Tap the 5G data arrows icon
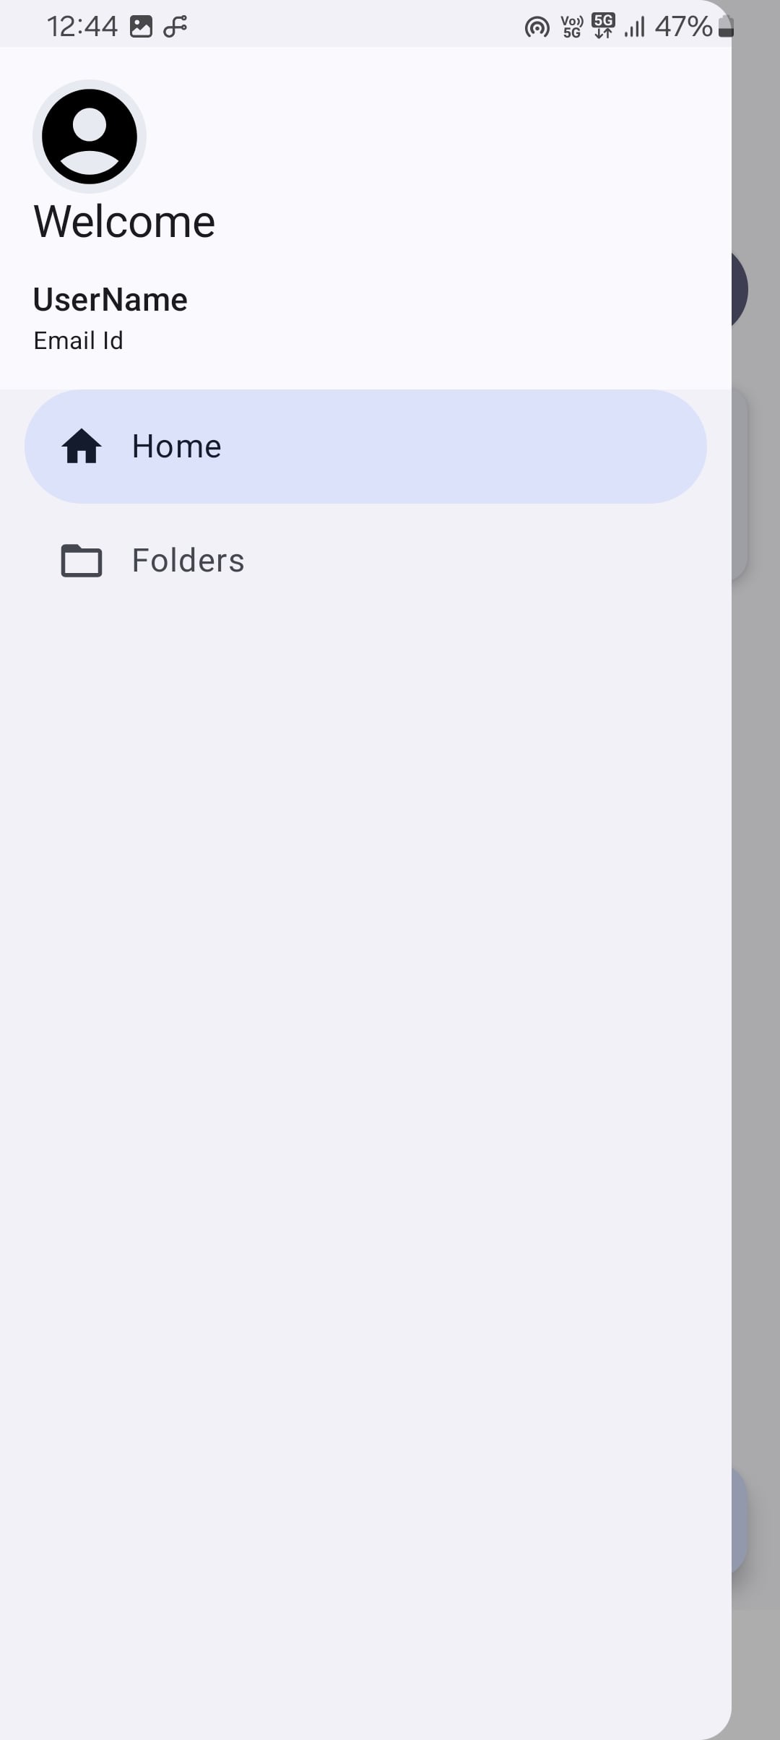 coord(603,26)
